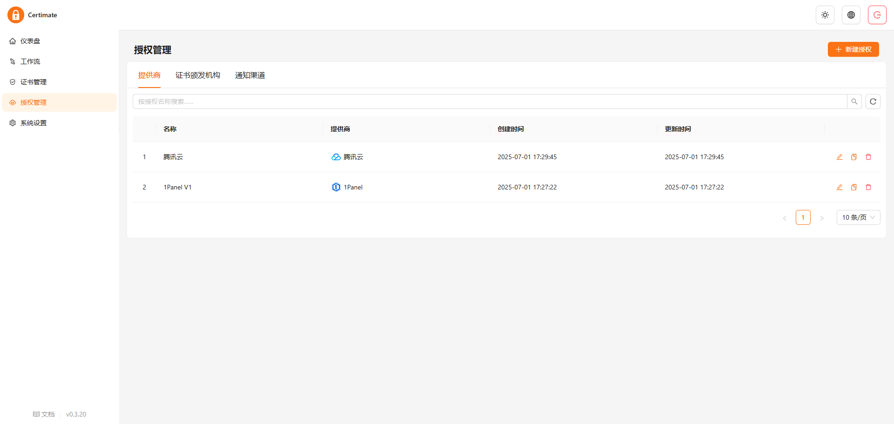This screenshot has height=424, width=894.
Task: Click creation time 2025-07-01 17:29:45
Action: (x=527, y=157)
